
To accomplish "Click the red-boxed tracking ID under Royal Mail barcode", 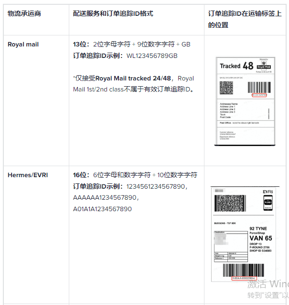I will 259,95.
